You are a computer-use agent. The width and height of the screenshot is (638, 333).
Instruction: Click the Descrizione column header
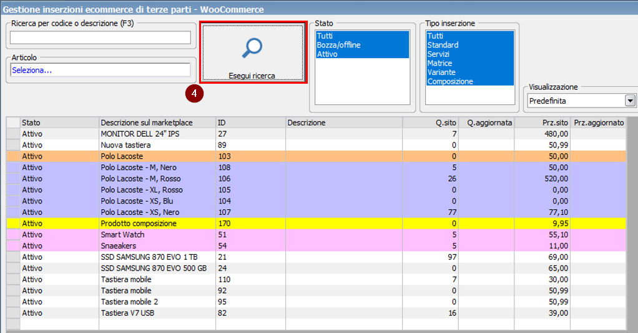coord(344,122)
